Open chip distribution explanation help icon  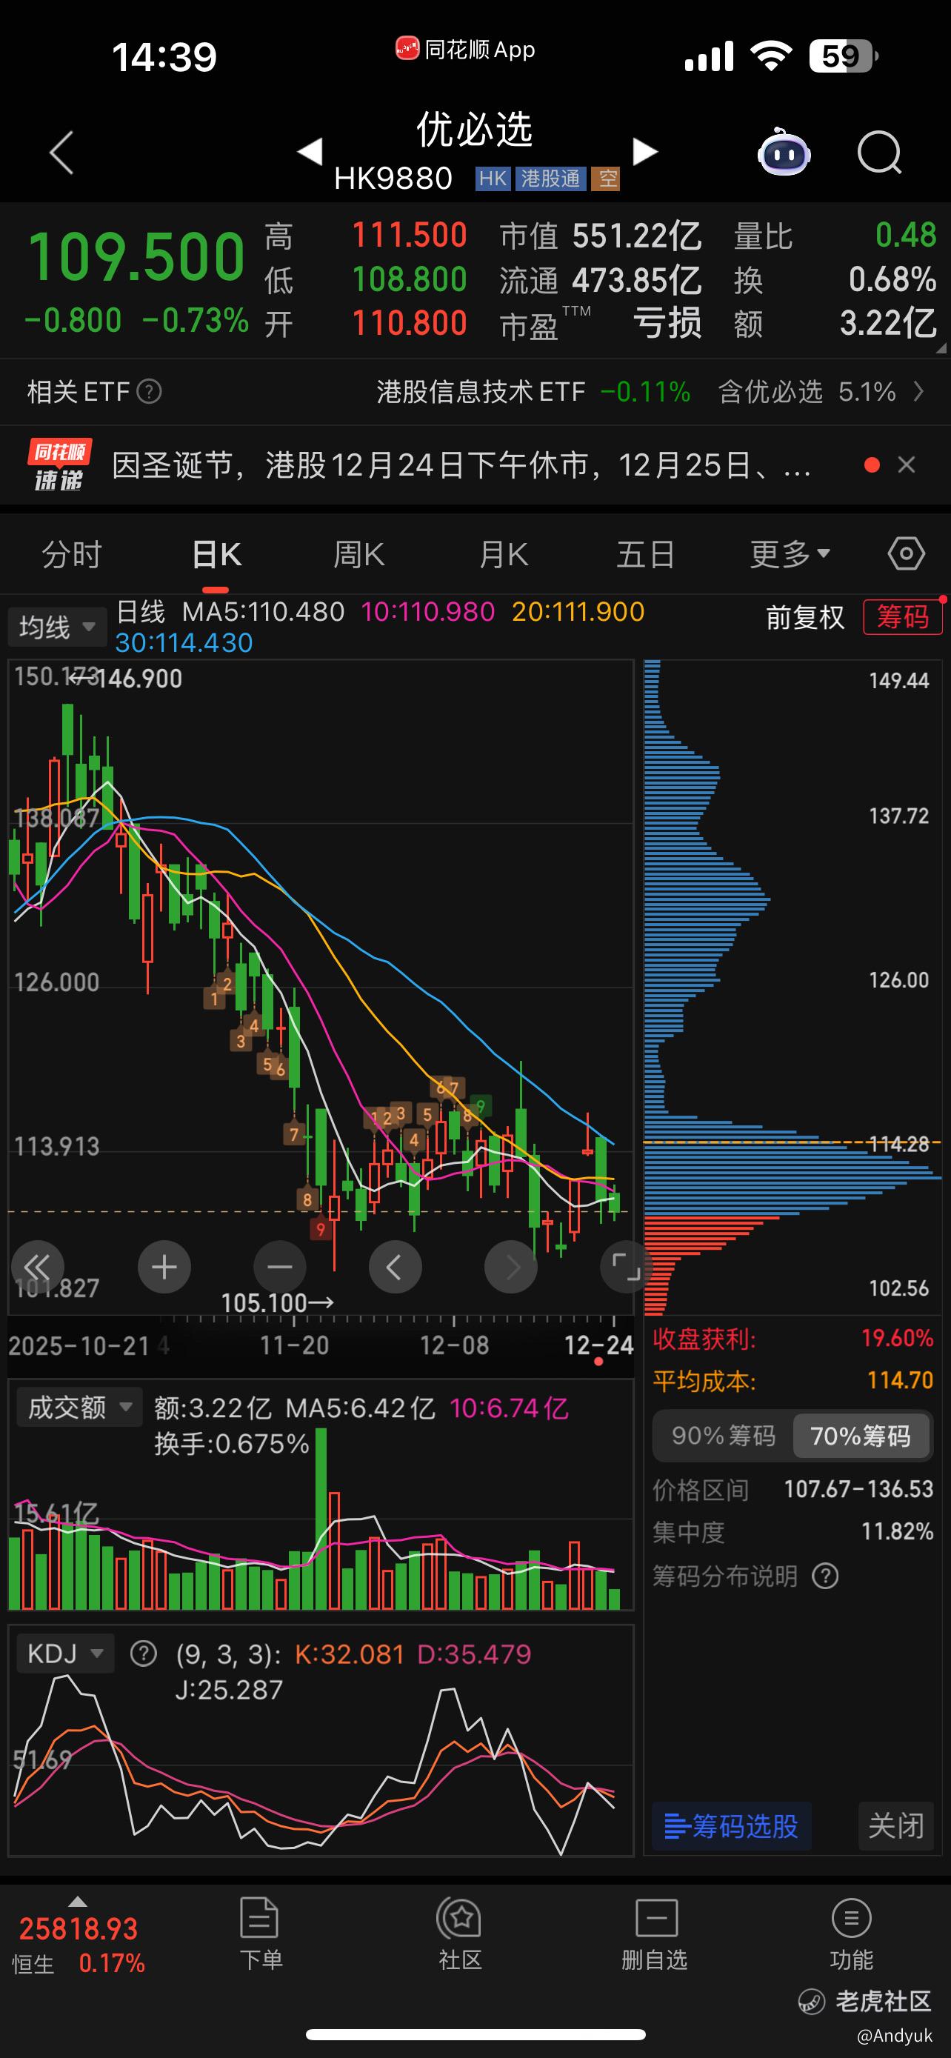[x=825, y=1576]
